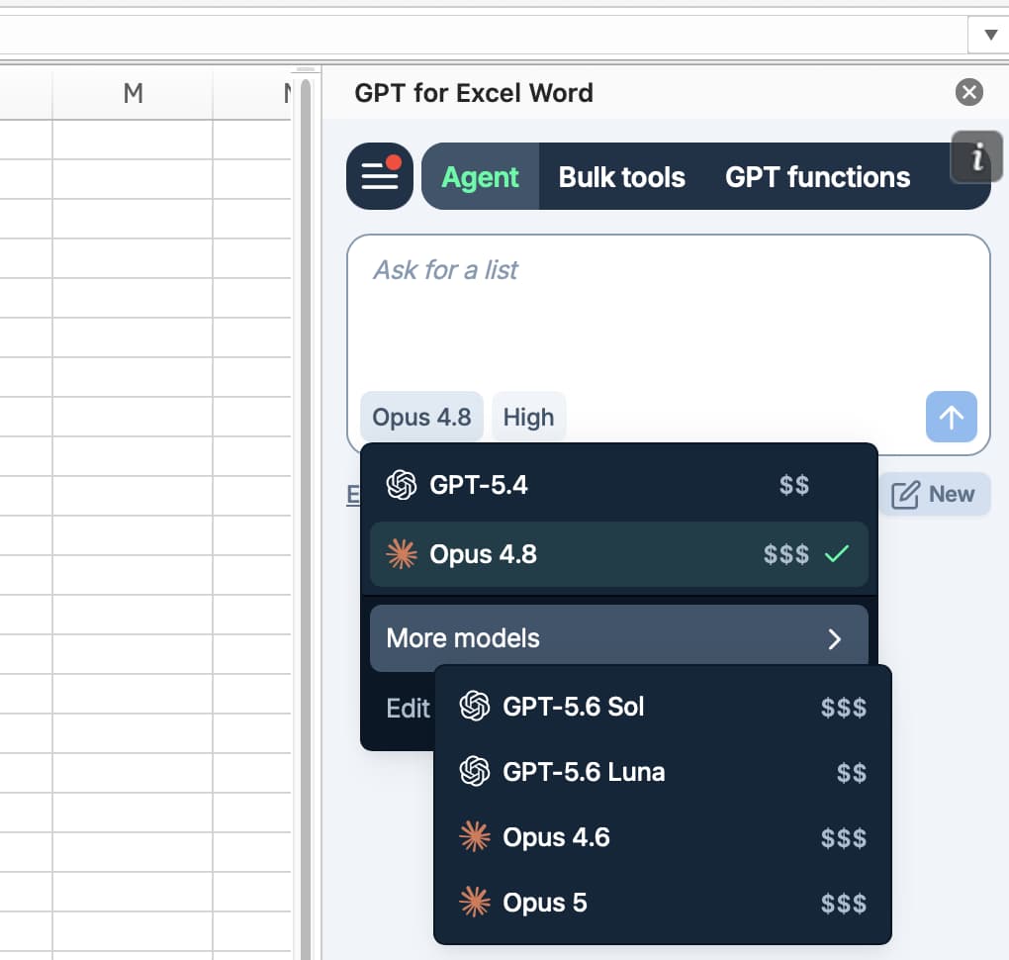Close the GPT for Excel Word panel
The height and width of the screenshot is (960, 1009).
(968, 92)
